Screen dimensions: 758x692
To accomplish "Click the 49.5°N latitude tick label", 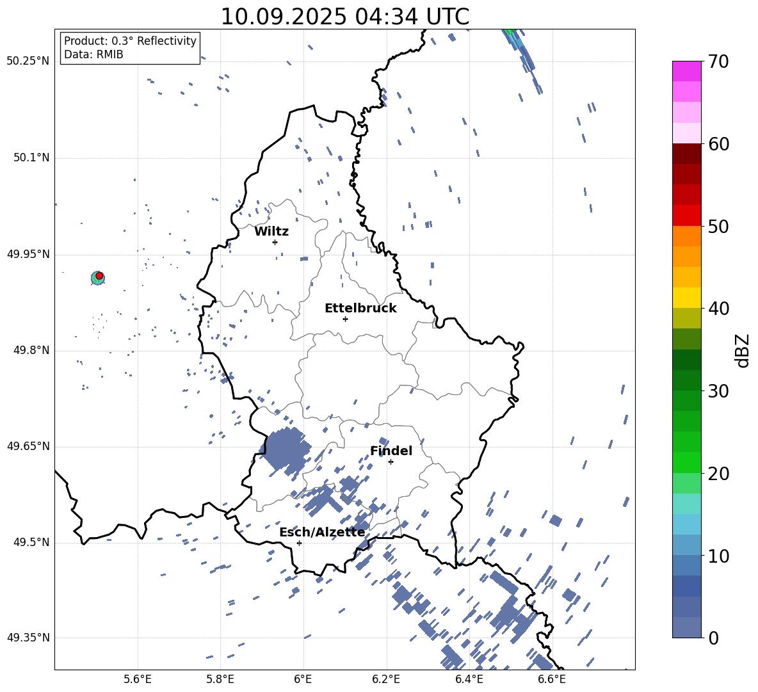I will click(x=31, y=542).
